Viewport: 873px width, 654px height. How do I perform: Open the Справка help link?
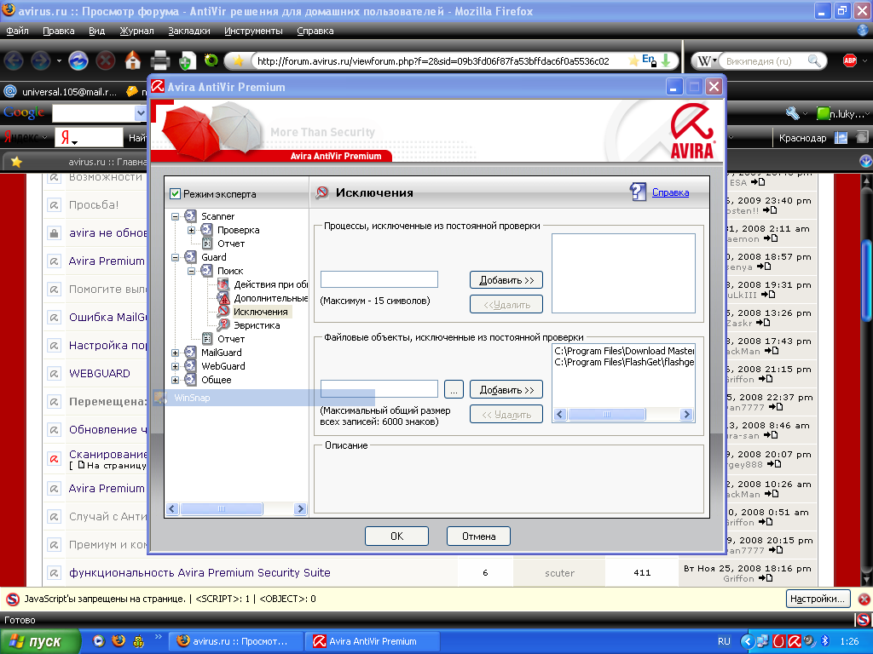670,192
